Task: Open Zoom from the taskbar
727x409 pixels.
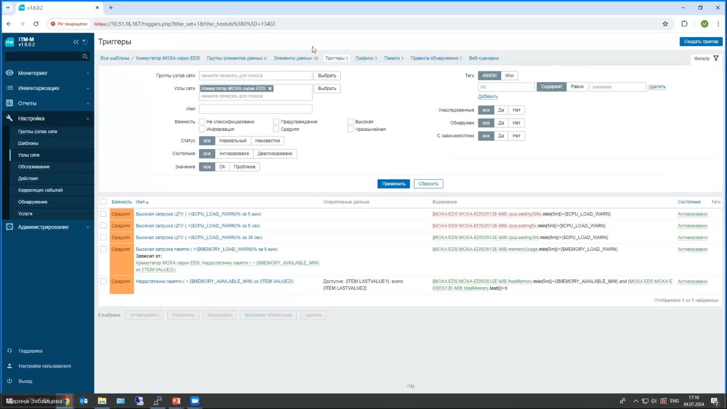Action: pyautogui.click(x=195, y=401)
